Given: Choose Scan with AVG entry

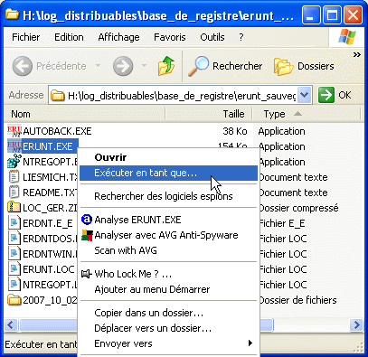Looking at the screenshot, I should pos(168,250).
